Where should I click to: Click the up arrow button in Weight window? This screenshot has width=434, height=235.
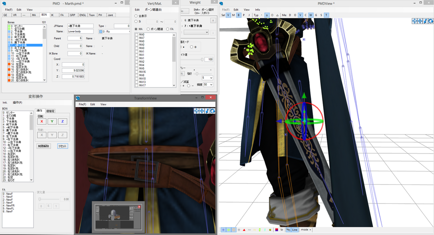point(213,20)
